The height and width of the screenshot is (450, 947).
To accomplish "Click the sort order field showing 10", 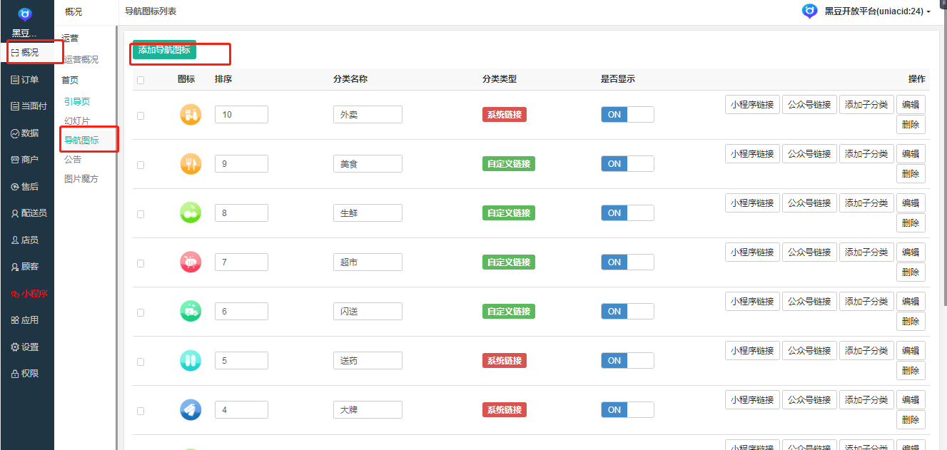I will click(x=241, y=114).
